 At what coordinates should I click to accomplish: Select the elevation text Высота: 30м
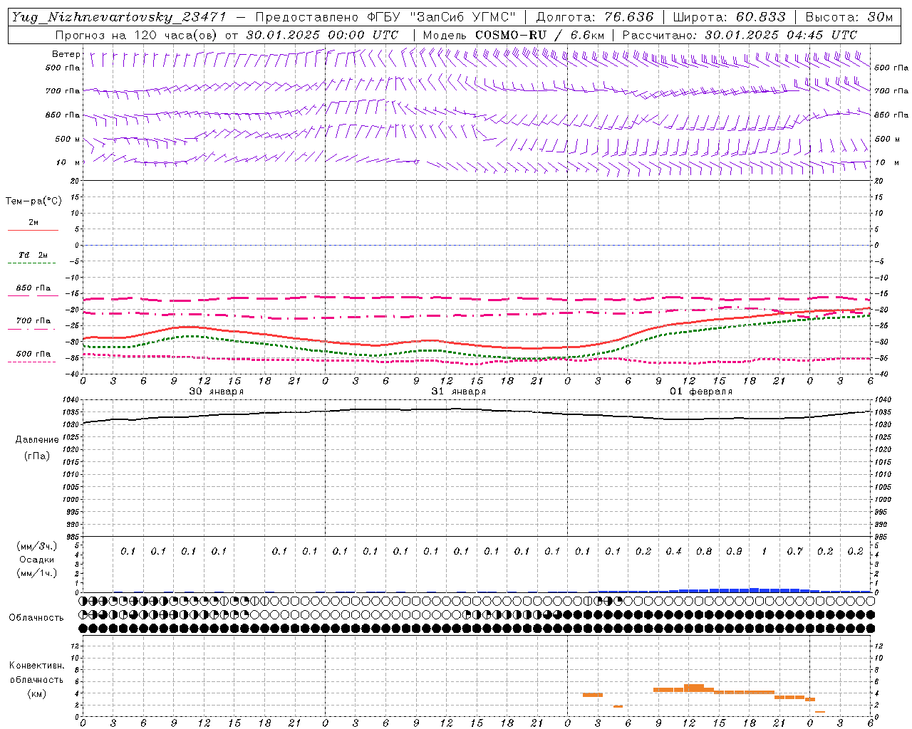(849, 17)
